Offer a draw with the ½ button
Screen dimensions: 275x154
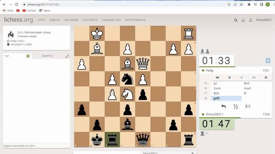[x=235, y=107]
